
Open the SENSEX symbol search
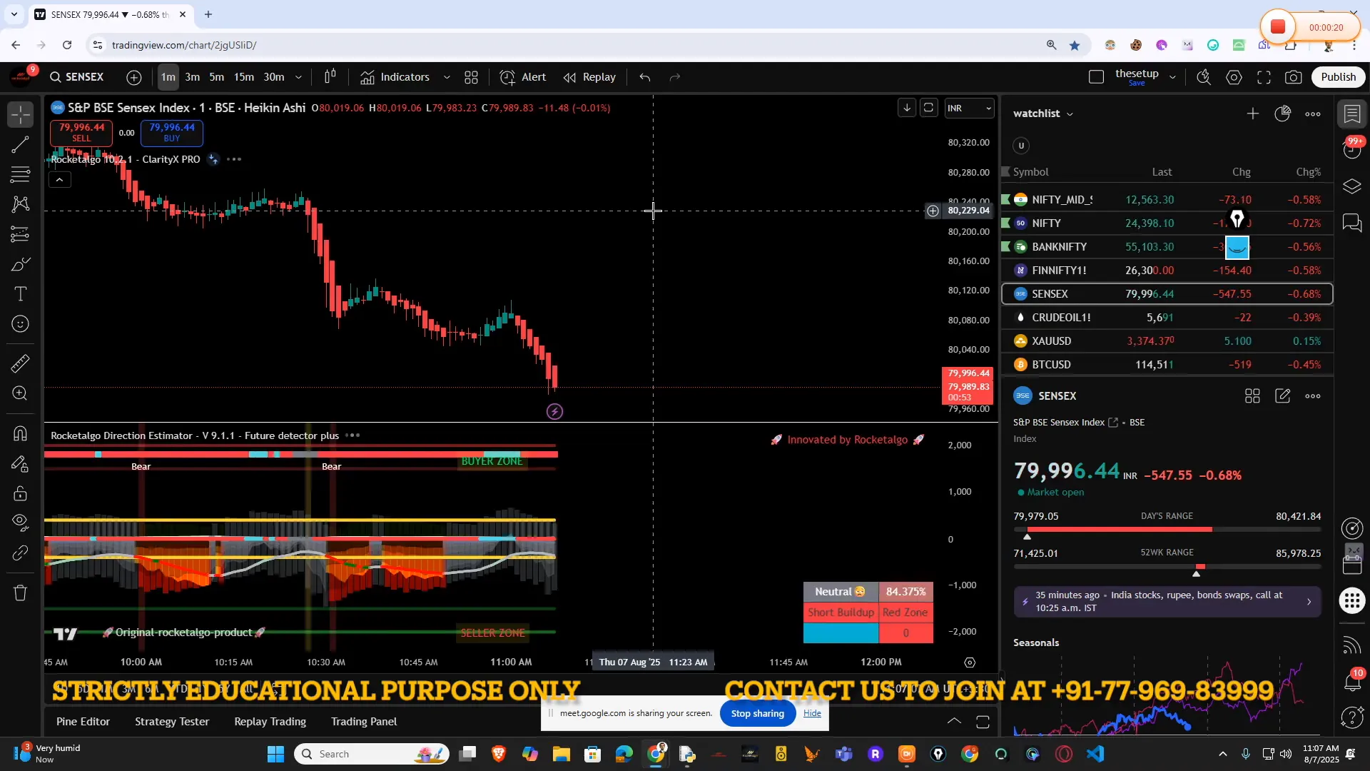tap(77, 77)
